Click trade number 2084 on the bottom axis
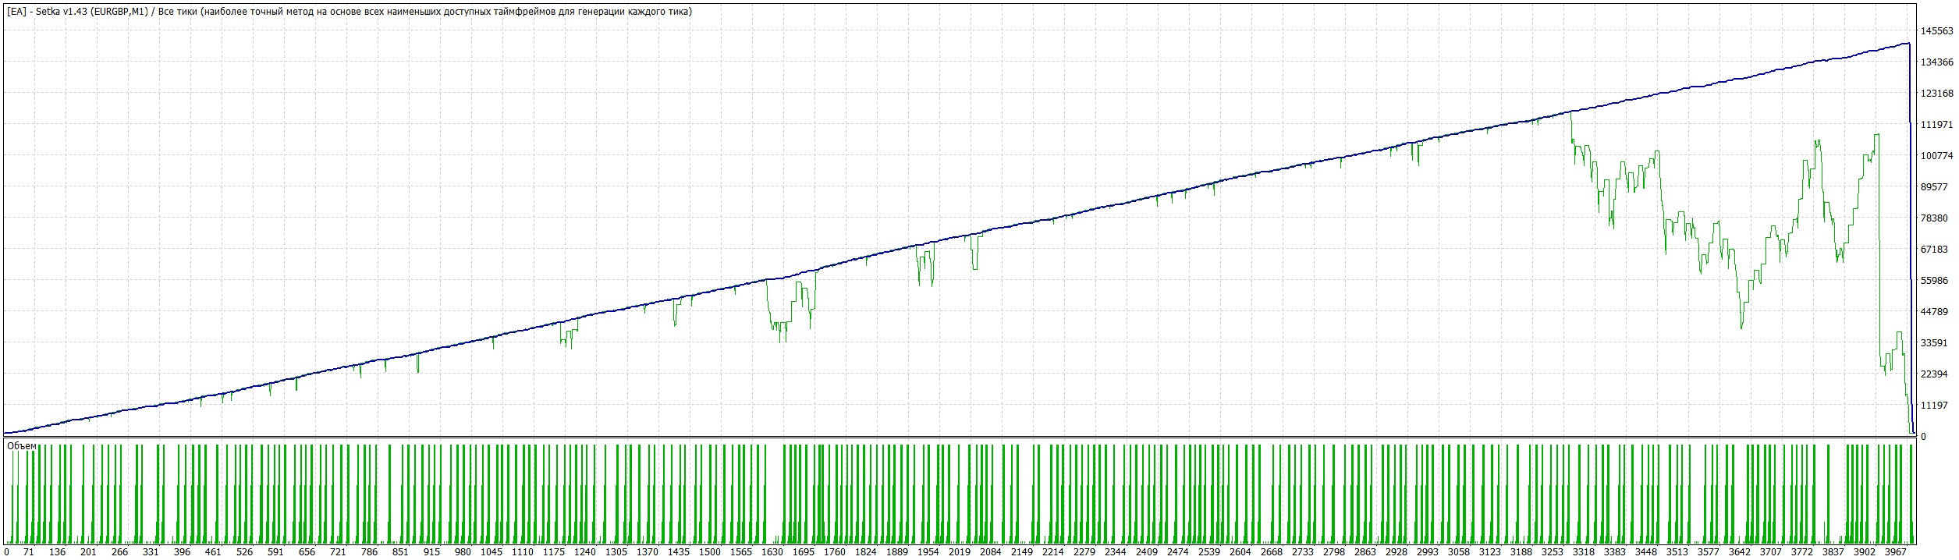This screenshot has width=1959, height=560. (991, 552)
